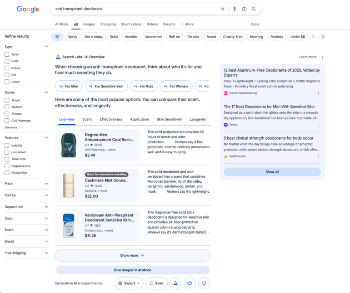Click the For Sensitive Skin chip
This screenshot has height=293, width=350.
click(106, 86)
